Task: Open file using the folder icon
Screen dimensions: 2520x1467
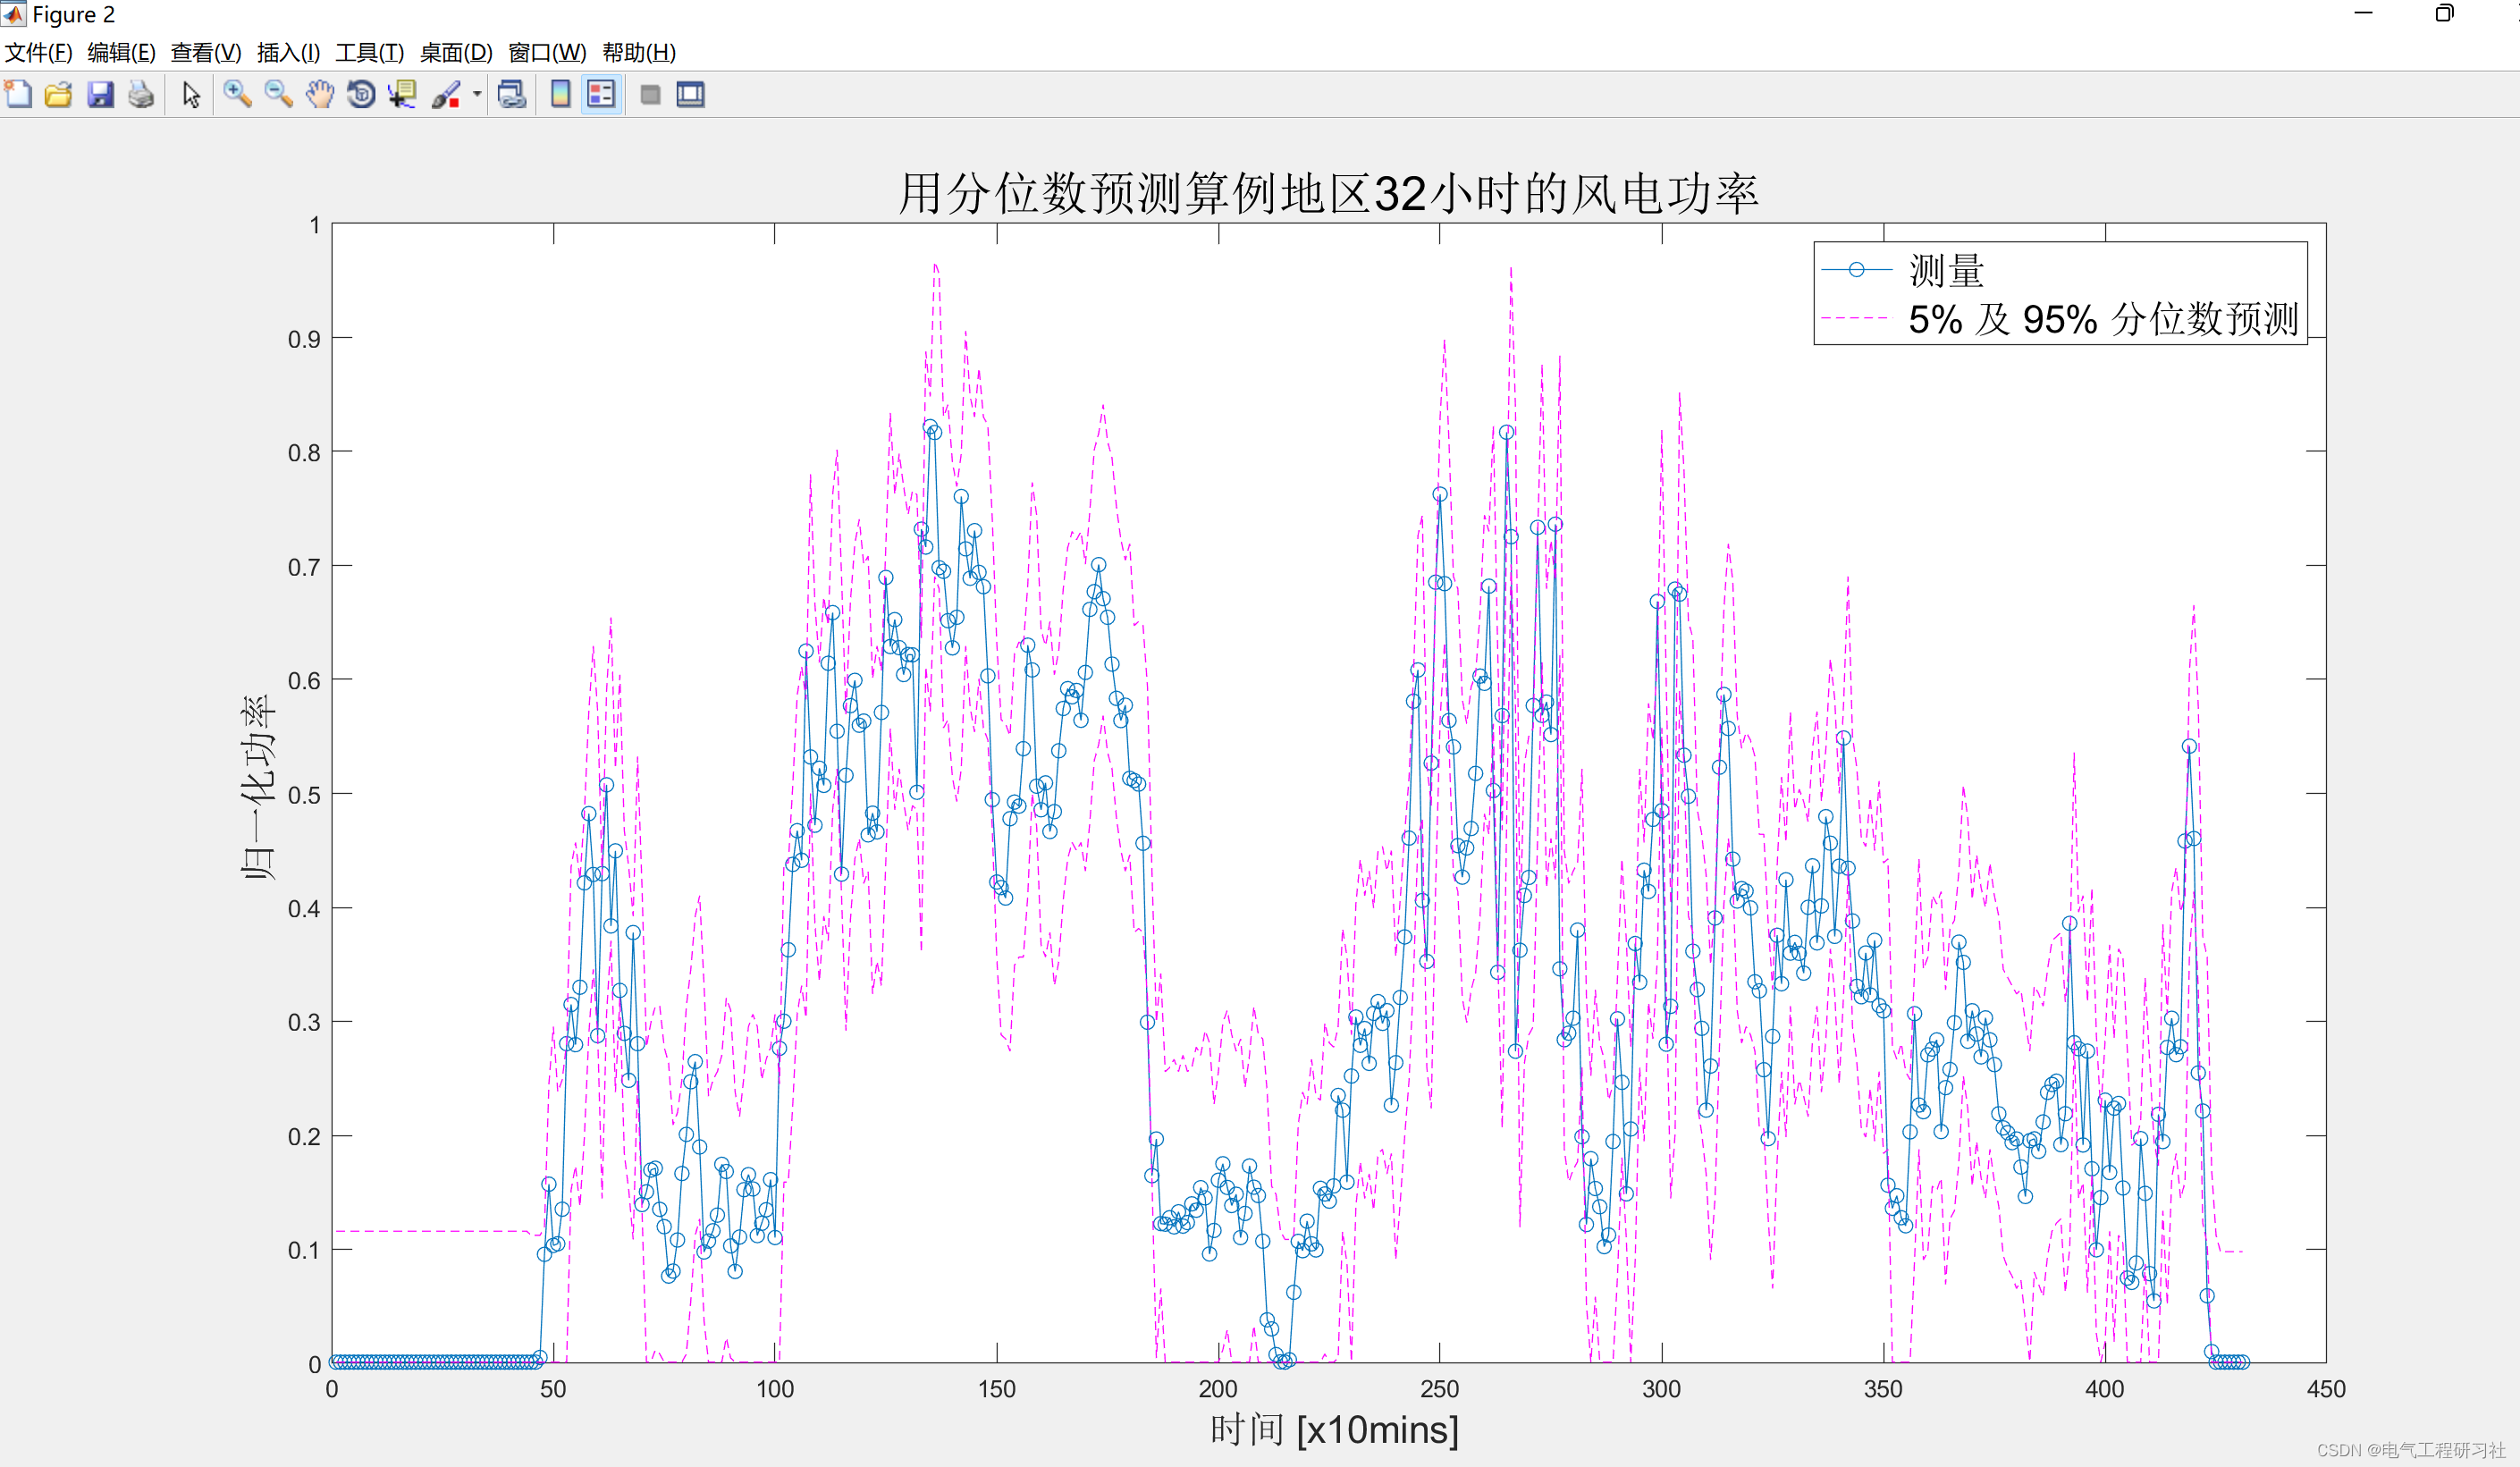Action: (x=59, y=95)
